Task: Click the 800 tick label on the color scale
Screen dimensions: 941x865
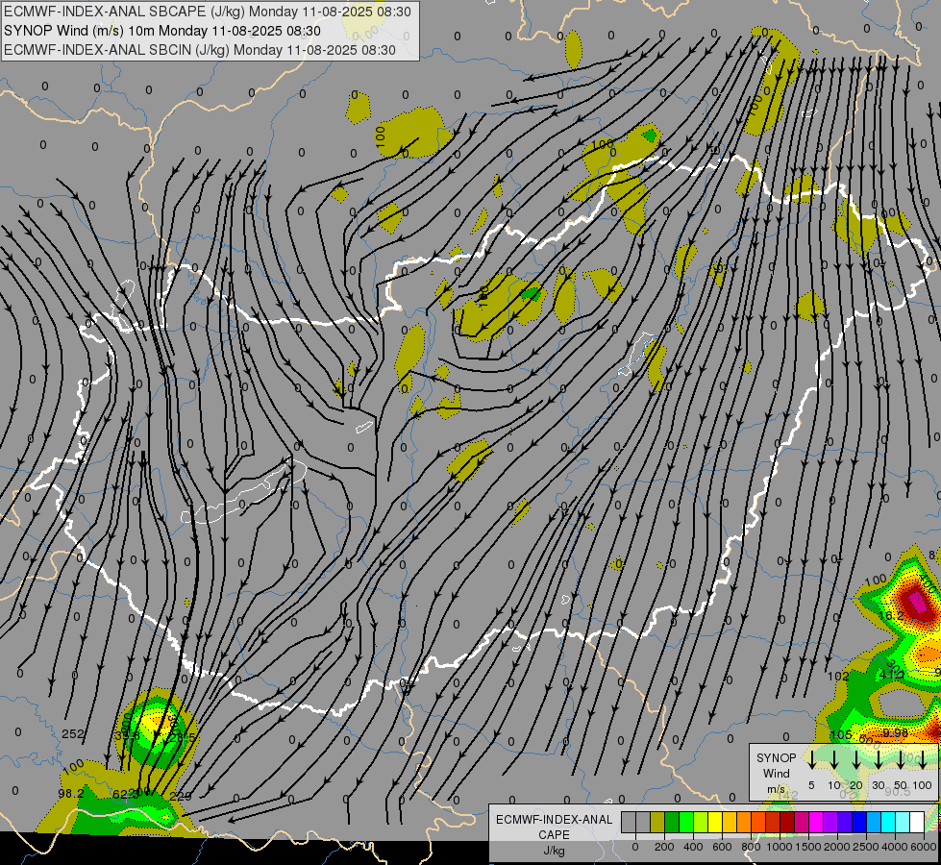Action: click(751, 847)
